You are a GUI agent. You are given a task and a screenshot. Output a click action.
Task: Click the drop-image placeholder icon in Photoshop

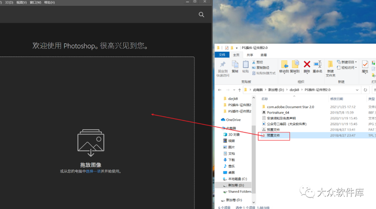tap(91, 143)
